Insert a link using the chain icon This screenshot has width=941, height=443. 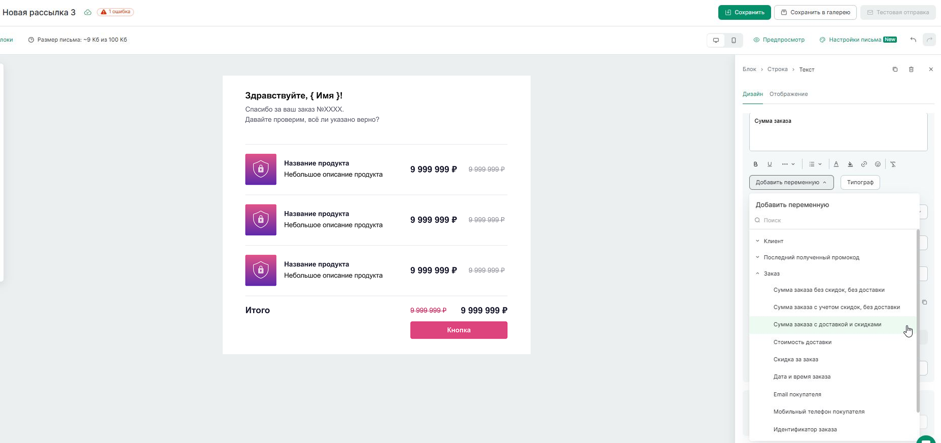click(x=864, y=164)
